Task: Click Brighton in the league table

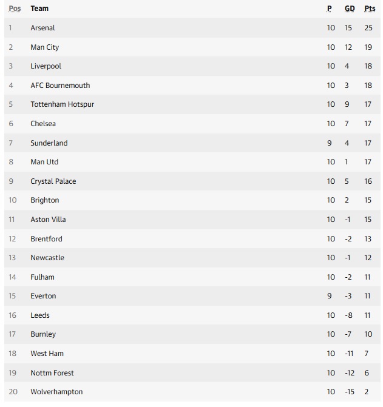Action: coord(45,200)
